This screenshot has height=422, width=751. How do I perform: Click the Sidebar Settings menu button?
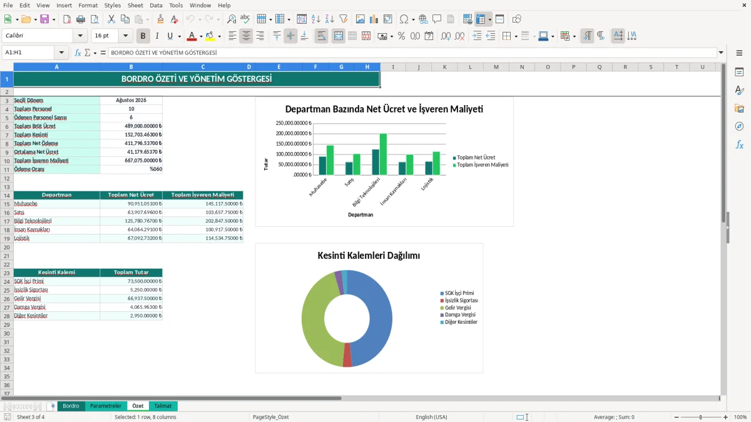coord(739,53)
